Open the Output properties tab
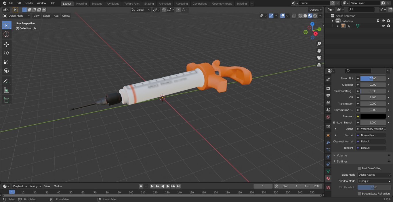This screenshot has width=393, height=202. (x=328, y=95)
